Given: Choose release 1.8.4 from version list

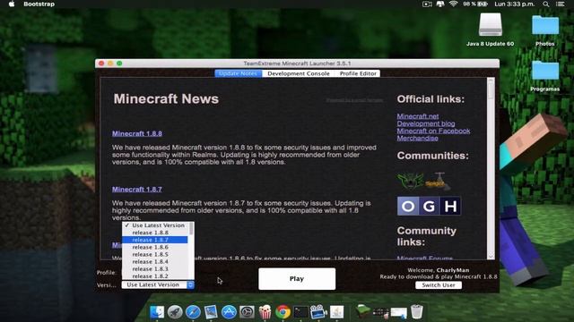Looking at the screenshot, I should pos(155,262).
